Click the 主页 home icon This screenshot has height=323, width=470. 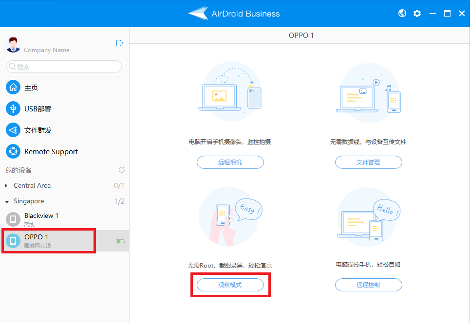[13, 88]
